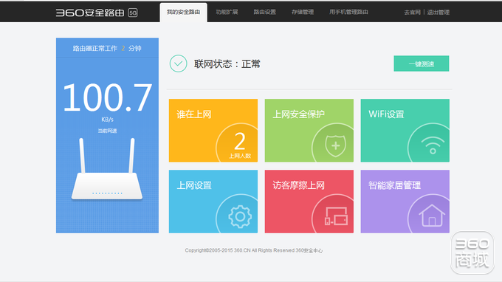
Task: Click the KB/s unit label
Action: pos(107,120)
